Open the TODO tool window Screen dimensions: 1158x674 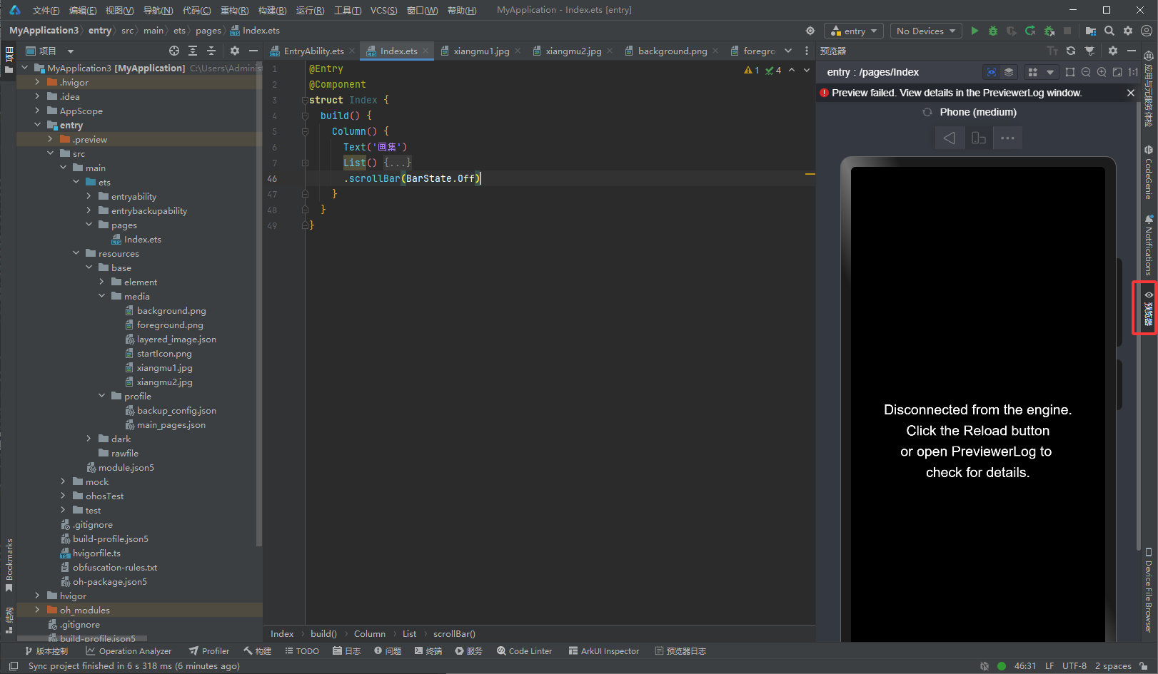(302, 650)
